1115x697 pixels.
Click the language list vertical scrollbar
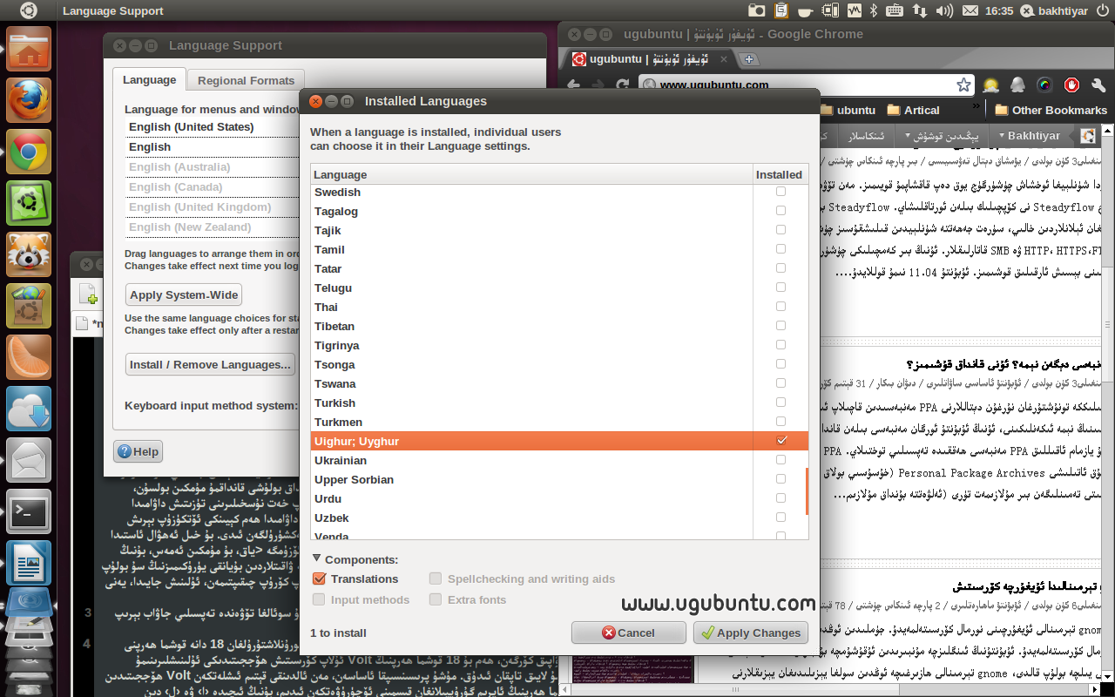[807, 491]
